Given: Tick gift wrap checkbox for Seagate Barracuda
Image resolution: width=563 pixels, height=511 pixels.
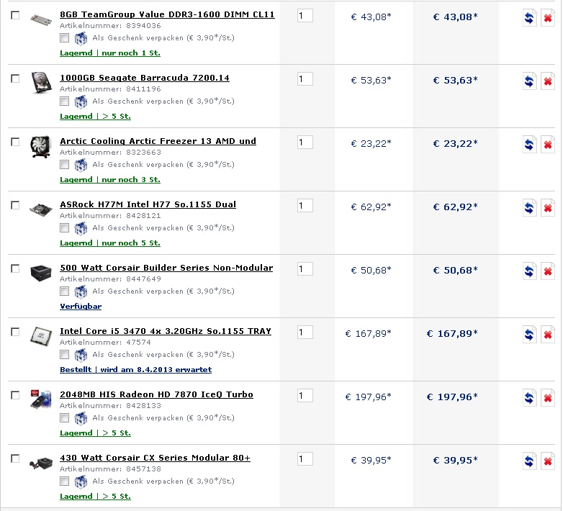Looking at the screenshot, I should pyautogui.click(x=65, y=101).
